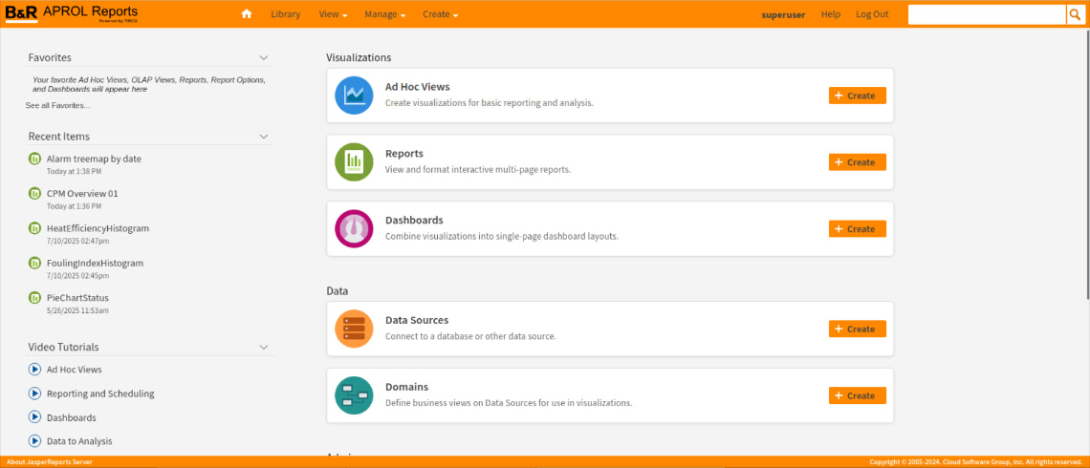Collapse the Video Tutorials section
This screenshot has height=468, width=1090.
(x=264, y=348)
